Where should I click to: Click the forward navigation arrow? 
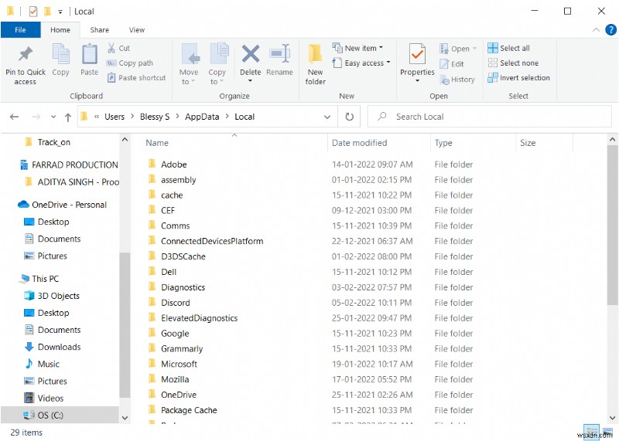coord(36,117)
